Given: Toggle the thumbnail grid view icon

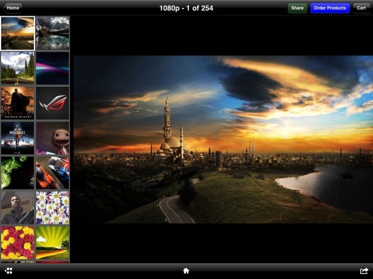Looking at the screenshot, I should click(8, 271).
